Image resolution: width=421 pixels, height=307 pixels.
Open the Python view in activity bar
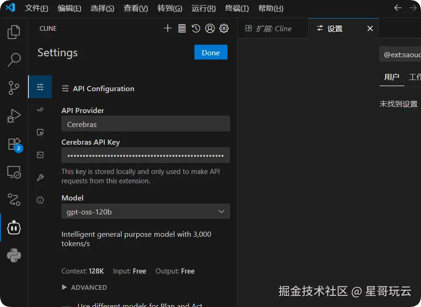pos(14,255)
